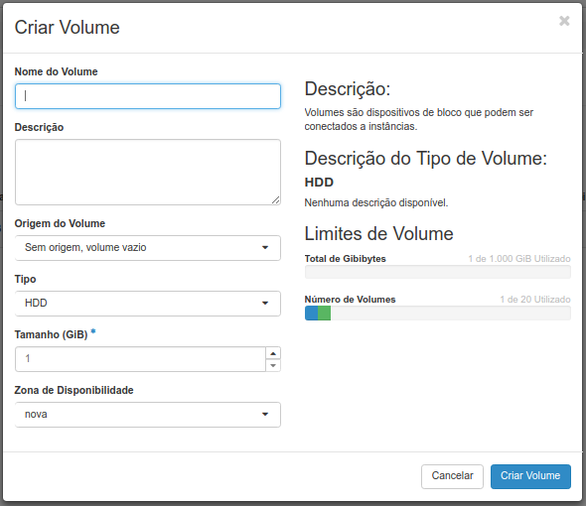This screenshot has width=586, height=506.
Task: Close the Criar Volume dialog with X
Action: coord(564,21)
